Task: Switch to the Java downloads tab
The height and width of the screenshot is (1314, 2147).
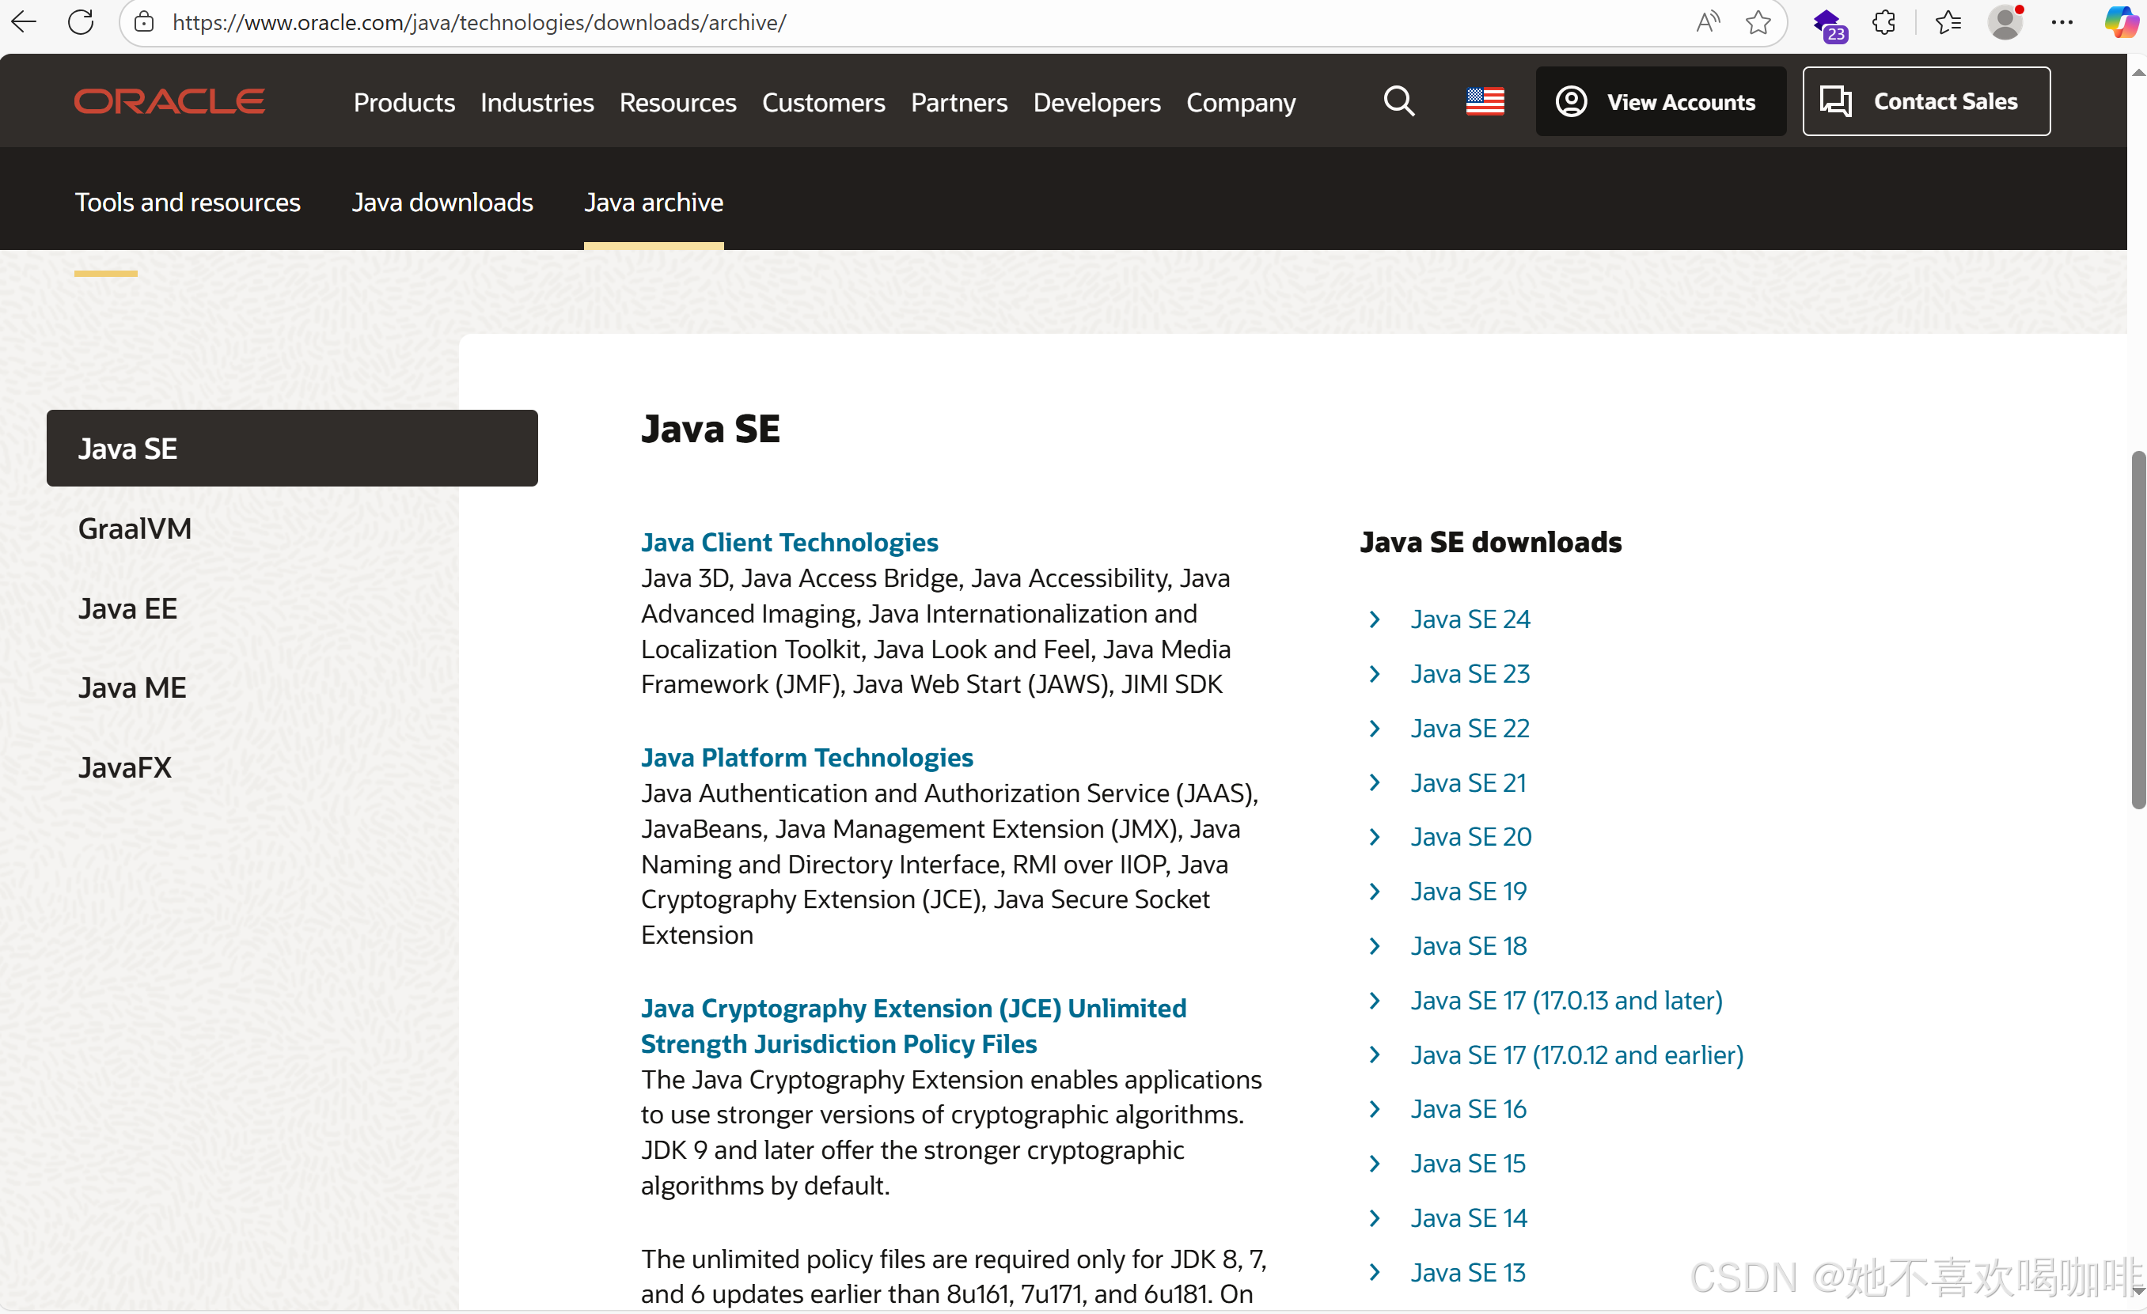Action: coord(442,202)
